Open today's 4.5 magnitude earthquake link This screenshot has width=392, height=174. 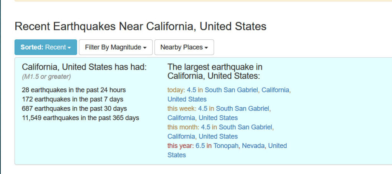coord(191,90)
